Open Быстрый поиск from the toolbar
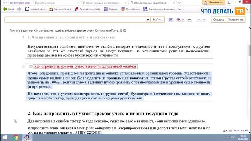This screenshot has width=251, height=141. 35,9
